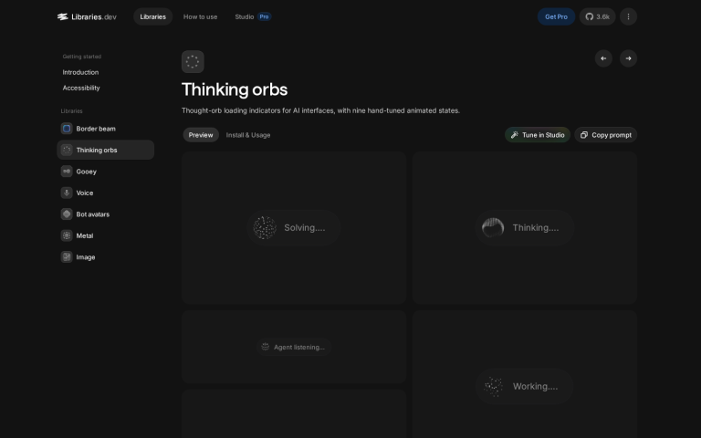
Task: Open the Introduction page link
Action: (x=80, y=72)
